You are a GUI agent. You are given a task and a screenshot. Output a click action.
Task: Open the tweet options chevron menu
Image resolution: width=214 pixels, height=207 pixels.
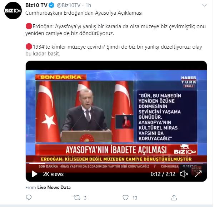[x=204, y=5]
